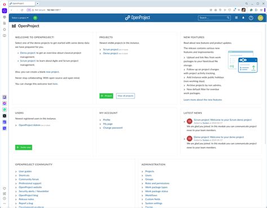Click the View all projects button
The height and width of the screenshot is (208, 267).
[x=126, y=96]
